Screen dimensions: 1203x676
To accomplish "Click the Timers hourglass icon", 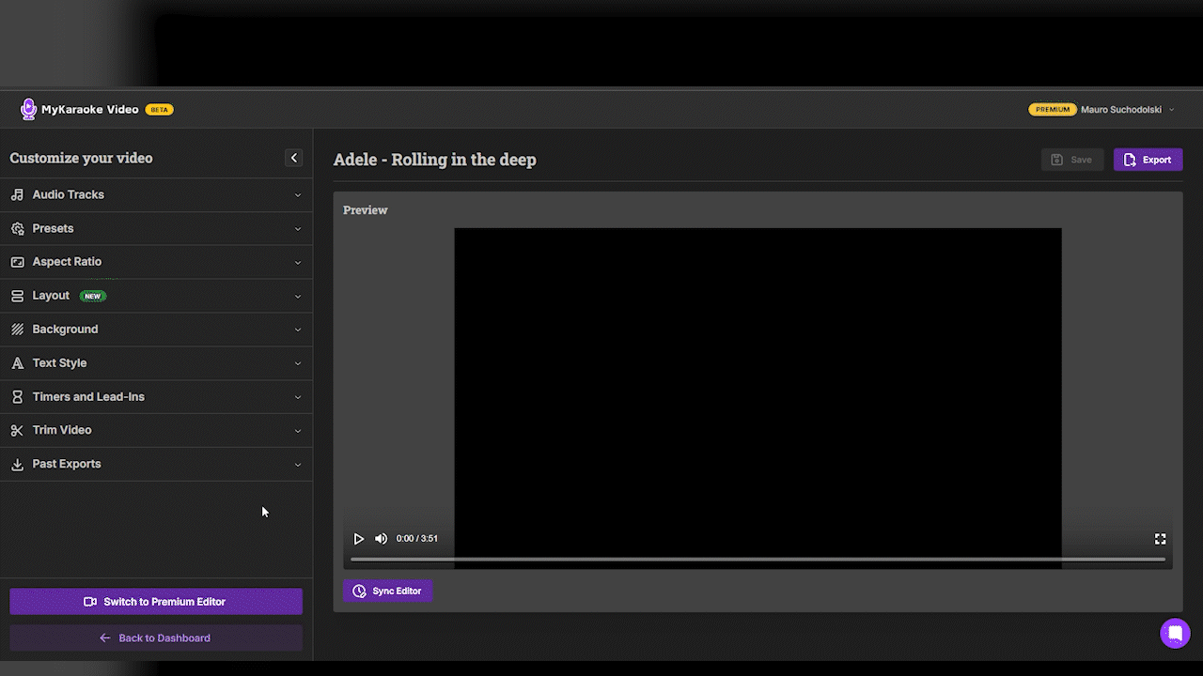I will click(17, 397).
